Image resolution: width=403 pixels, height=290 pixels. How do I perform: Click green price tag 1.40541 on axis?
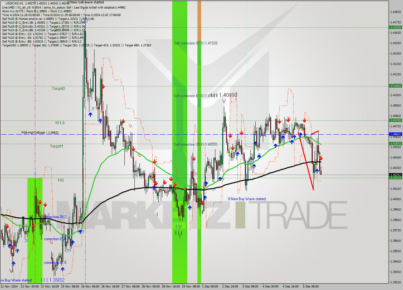(x=395, y=143)
